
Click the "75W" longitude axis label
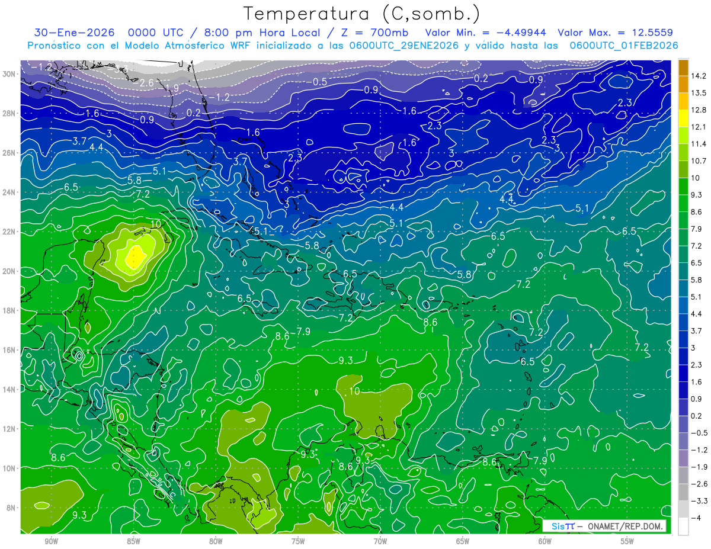(x=298, y=541)
